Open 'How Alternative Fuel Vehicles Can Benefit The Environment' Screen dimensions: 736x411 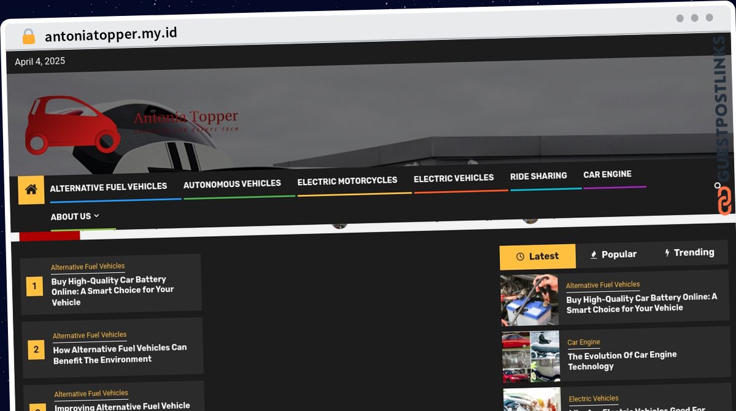(x=120, y=353)
